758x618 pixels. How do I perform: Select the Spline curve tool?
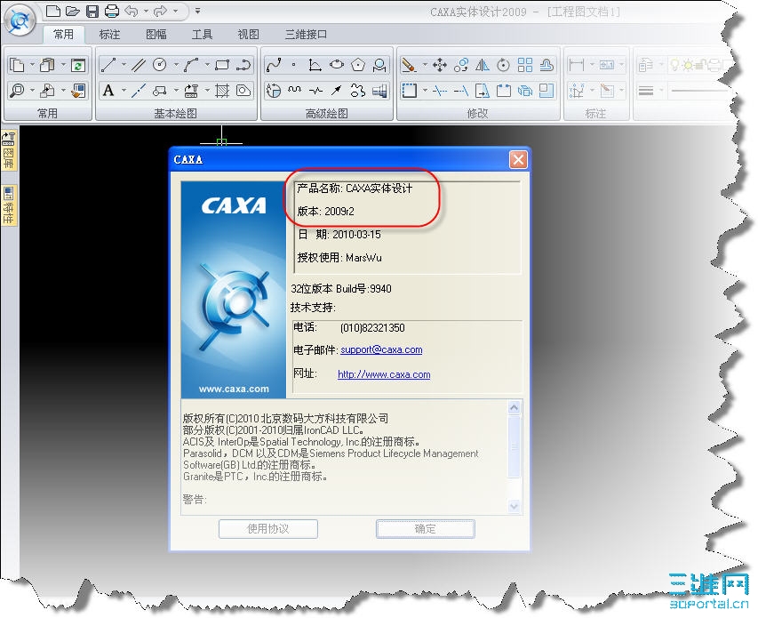274,64
